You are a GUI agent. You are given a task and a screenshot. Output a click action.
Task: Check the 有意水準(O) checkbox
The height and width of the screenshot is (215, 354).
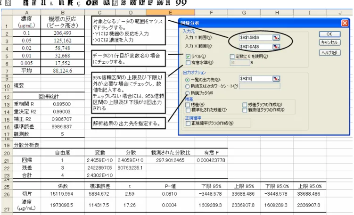[x=188, y=63]
